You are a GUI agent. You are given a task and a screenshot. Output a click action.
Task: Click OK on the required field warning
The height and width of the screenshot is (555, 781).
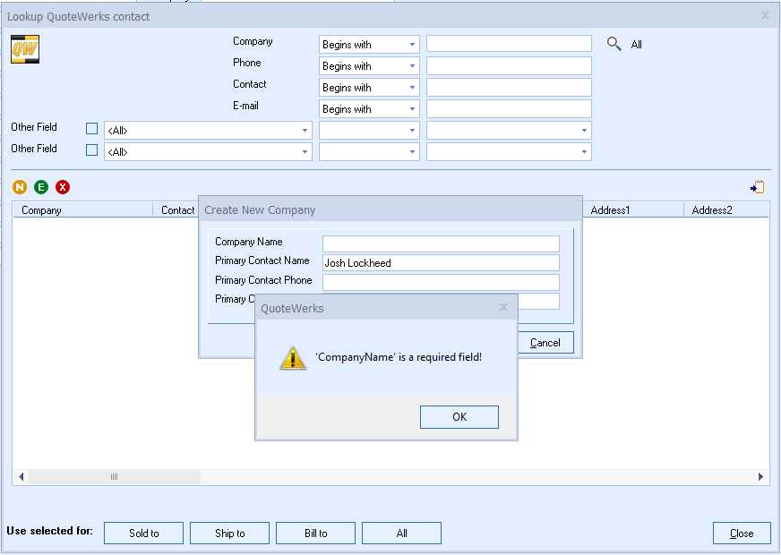point(459,416)
